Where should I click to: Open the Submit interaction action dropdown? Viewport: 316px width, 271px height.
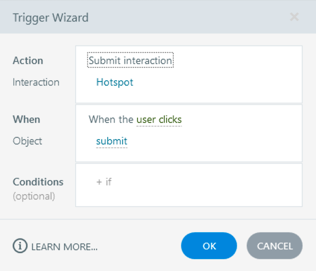pos(130,61)
